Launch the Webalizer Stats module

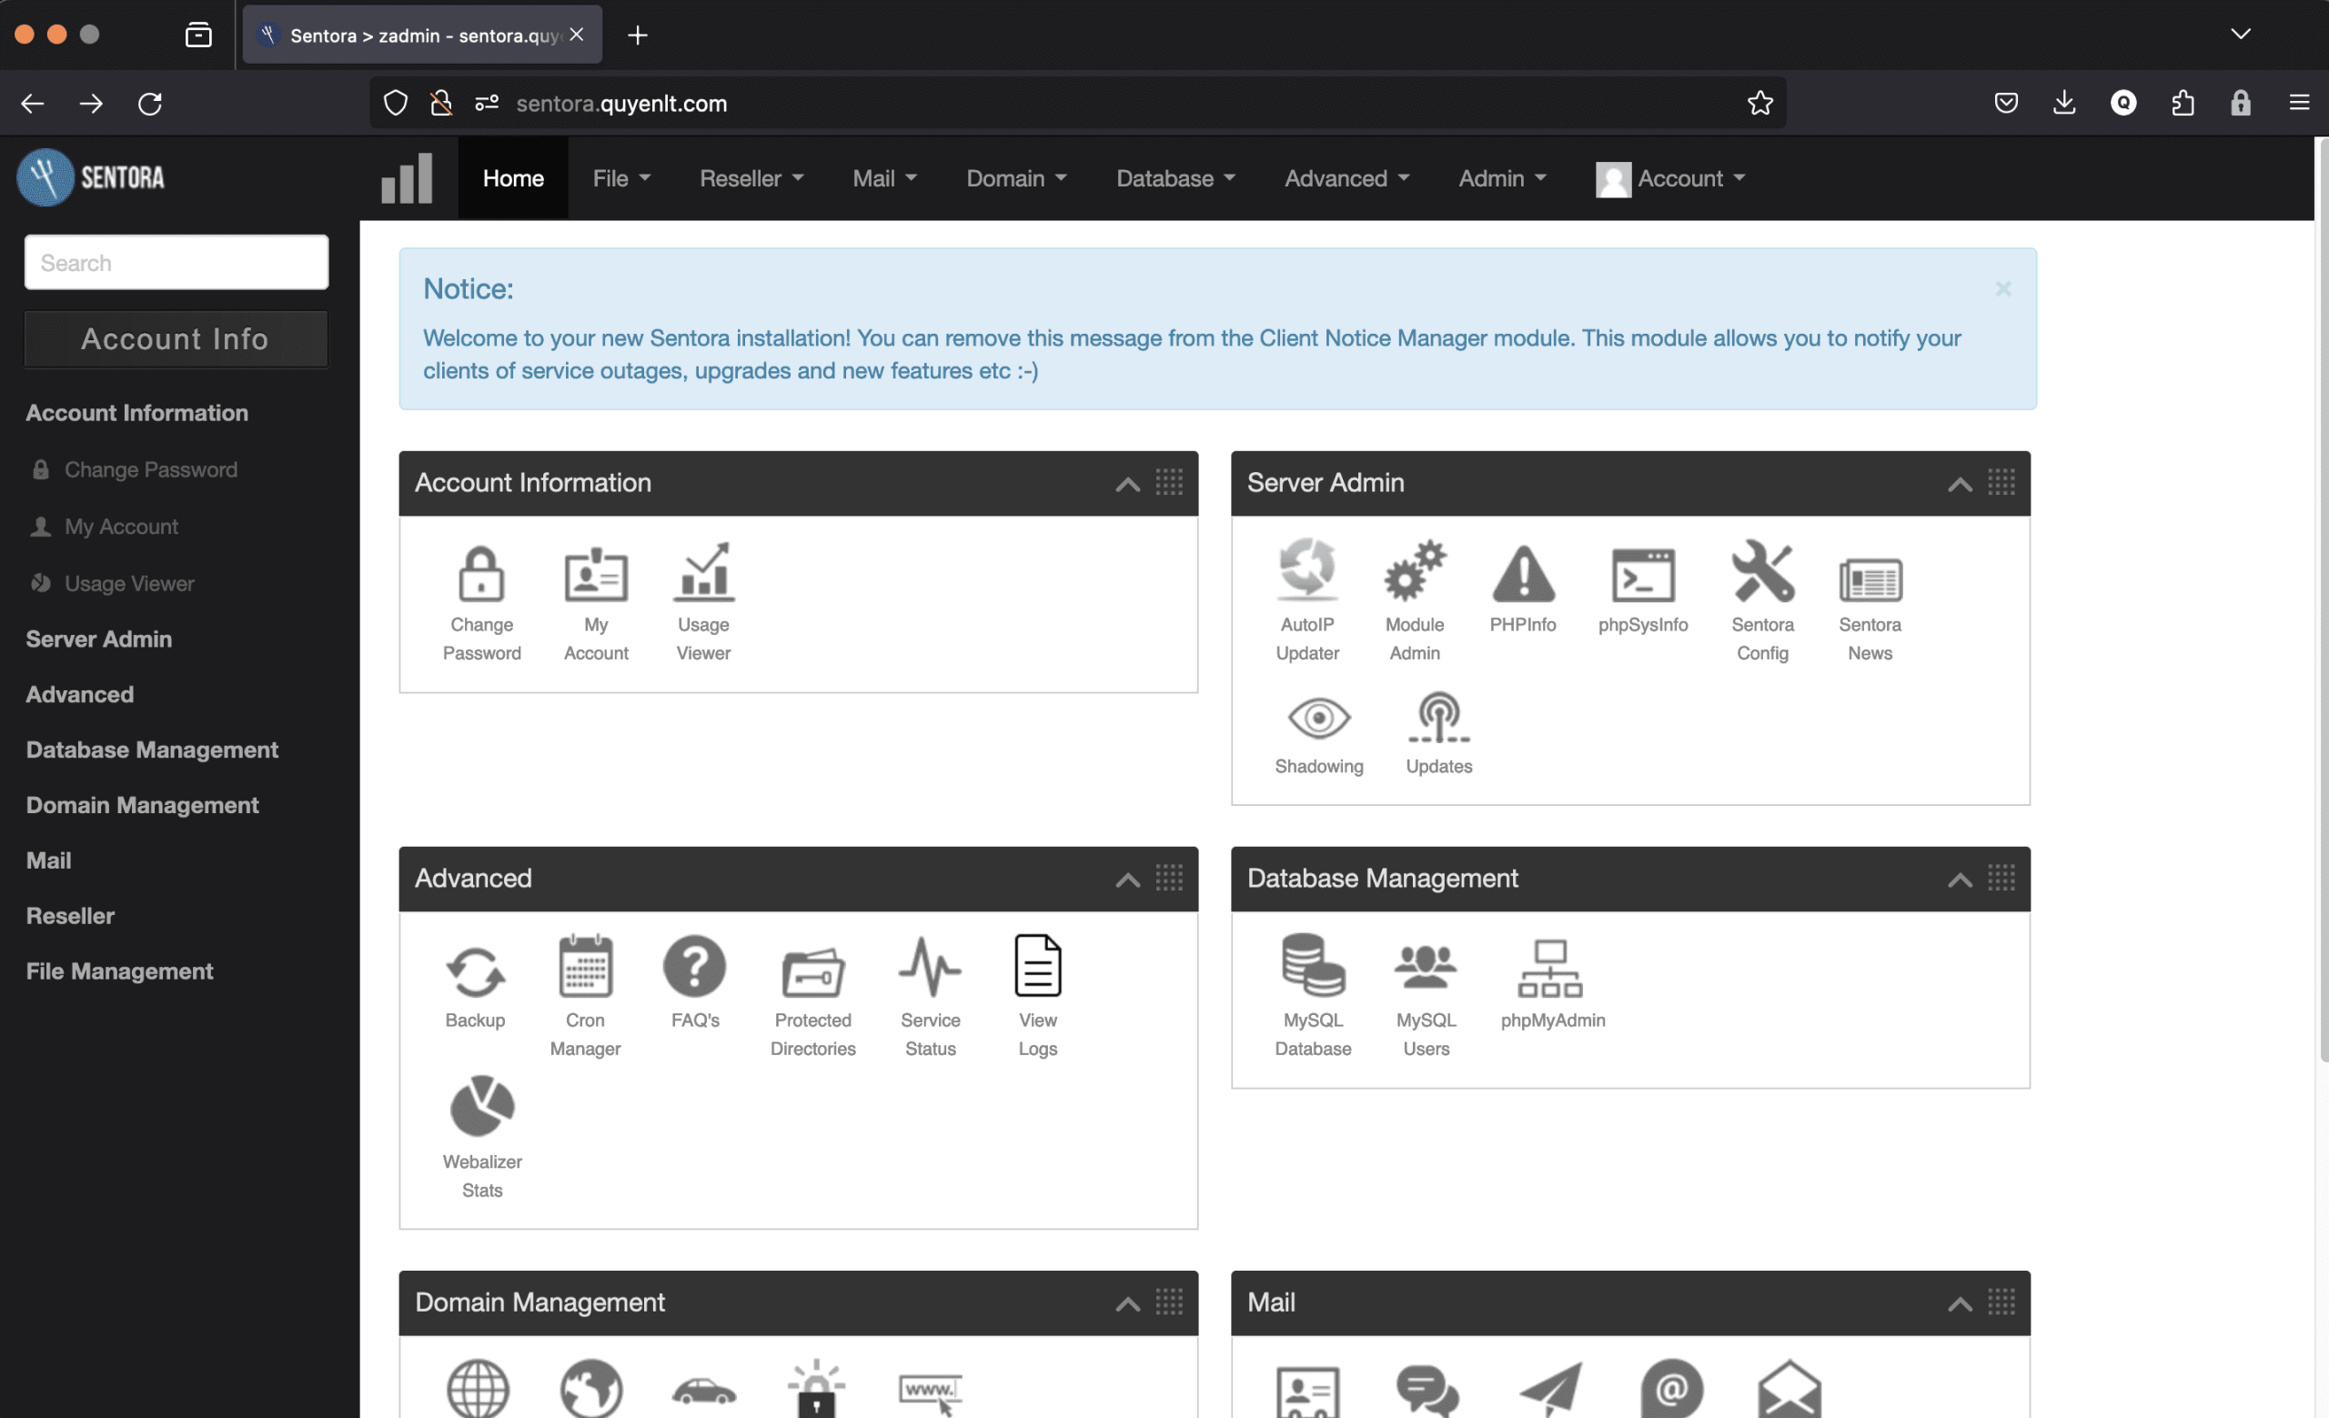482,1107
